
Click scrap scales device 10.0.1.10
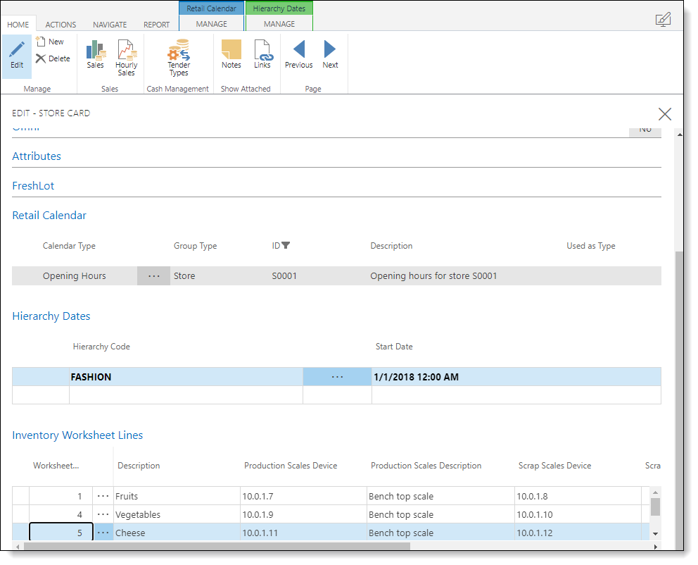578,514
